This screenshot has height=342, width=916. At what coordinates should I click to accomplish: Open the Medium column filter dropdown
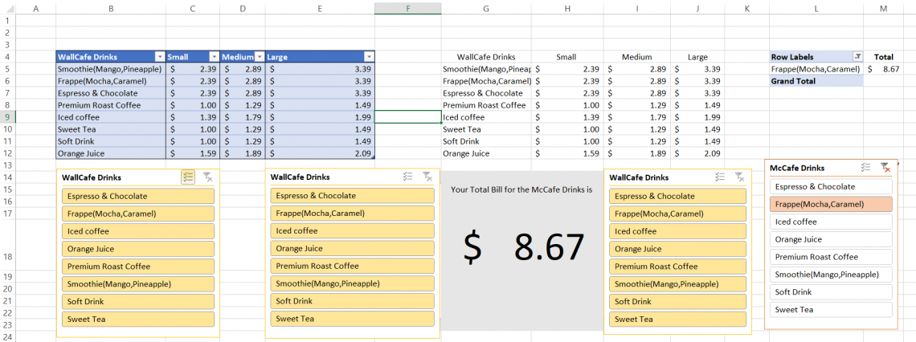(x=260, y=57)
